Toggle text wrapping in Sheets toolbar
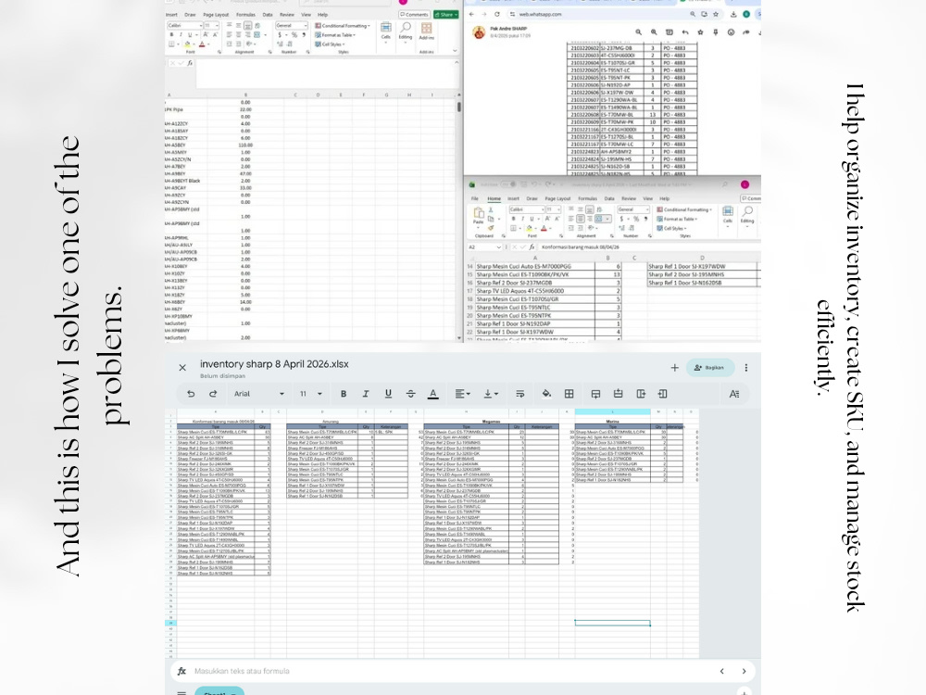This screenshot has height=695, width=926. tap(519, 394)
